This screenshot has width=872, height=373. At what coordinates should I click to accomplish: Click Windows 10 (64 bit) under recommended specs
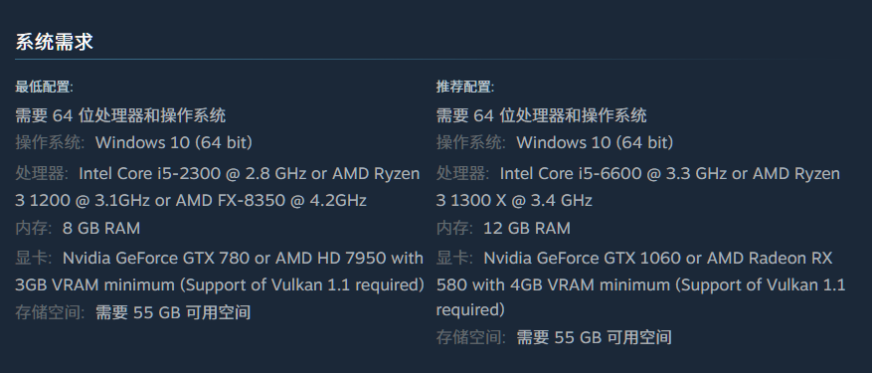click(x=595, y=142)
